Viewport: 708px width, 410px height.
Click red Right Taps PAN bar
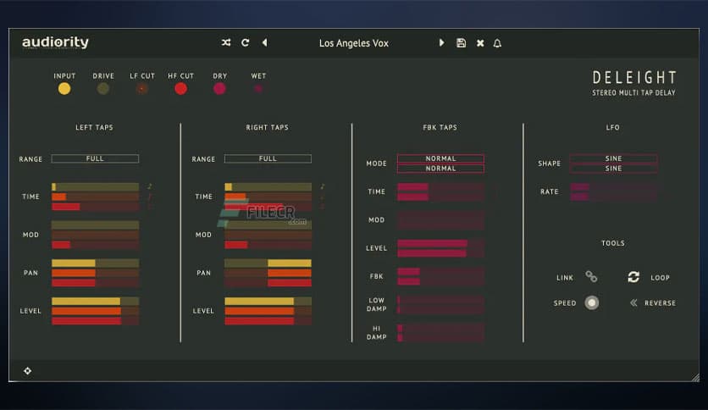tap(268, 283)
